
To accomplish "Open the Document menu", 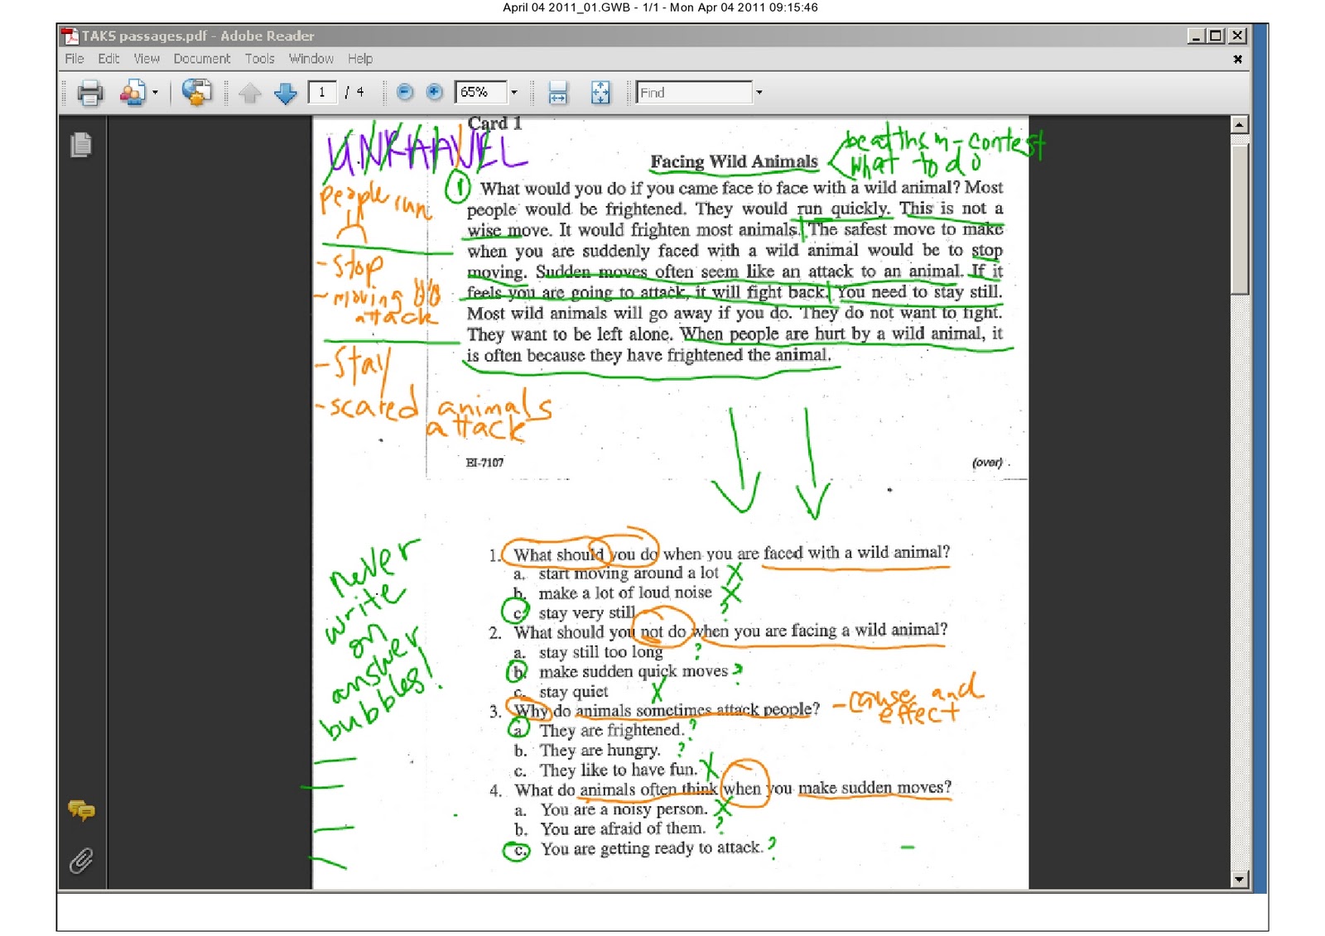I will [x=202, y=59].
